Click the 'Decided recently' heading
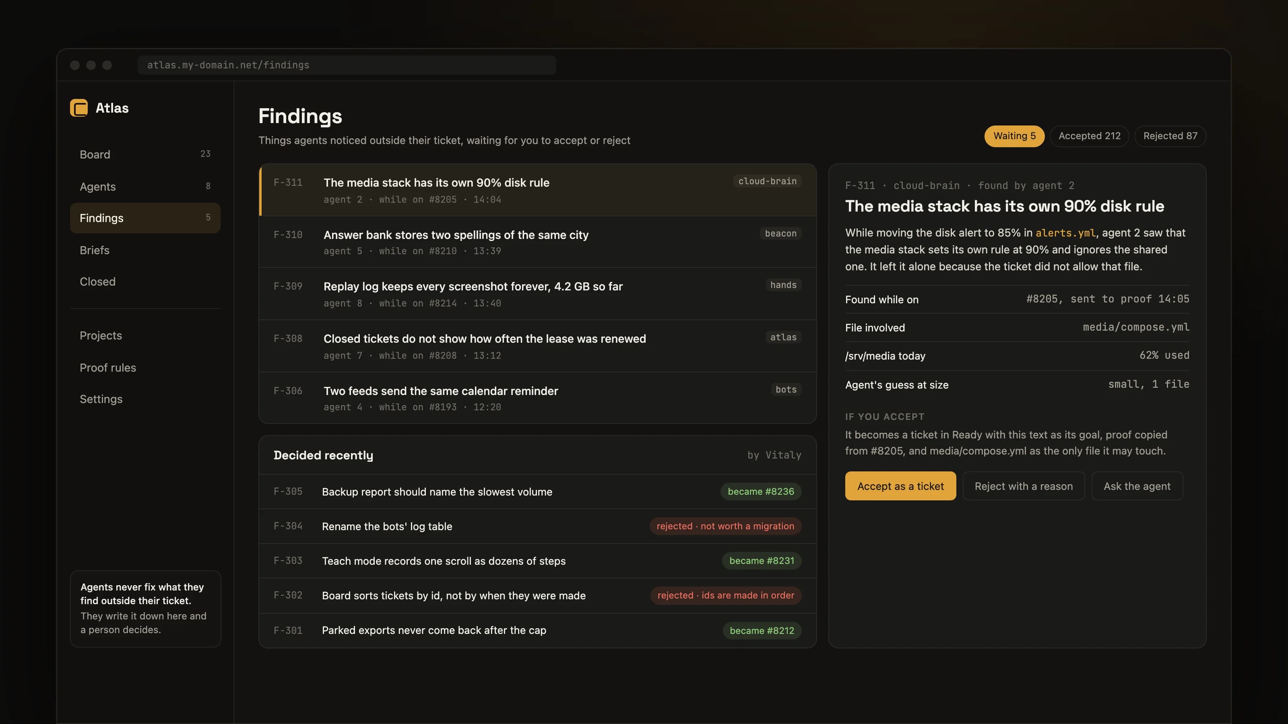The height and width of the screenshot is (724, 1288). coord(323,455)
